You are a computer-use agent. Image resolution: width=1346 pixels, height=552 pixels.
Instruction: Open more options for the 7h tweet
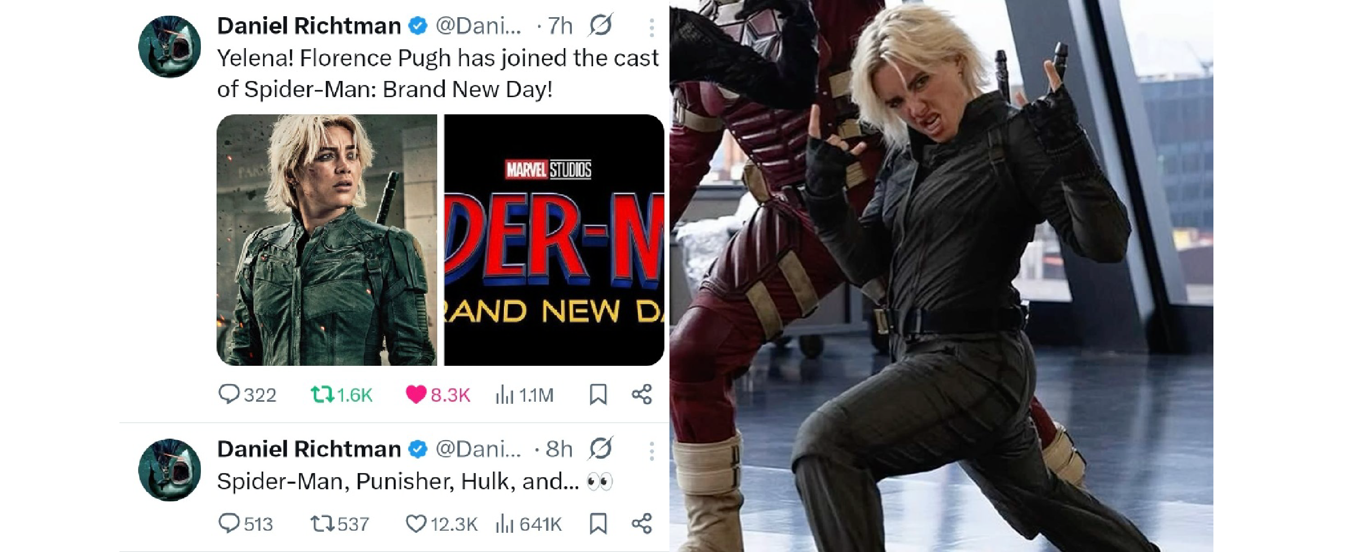click(652, 28)
